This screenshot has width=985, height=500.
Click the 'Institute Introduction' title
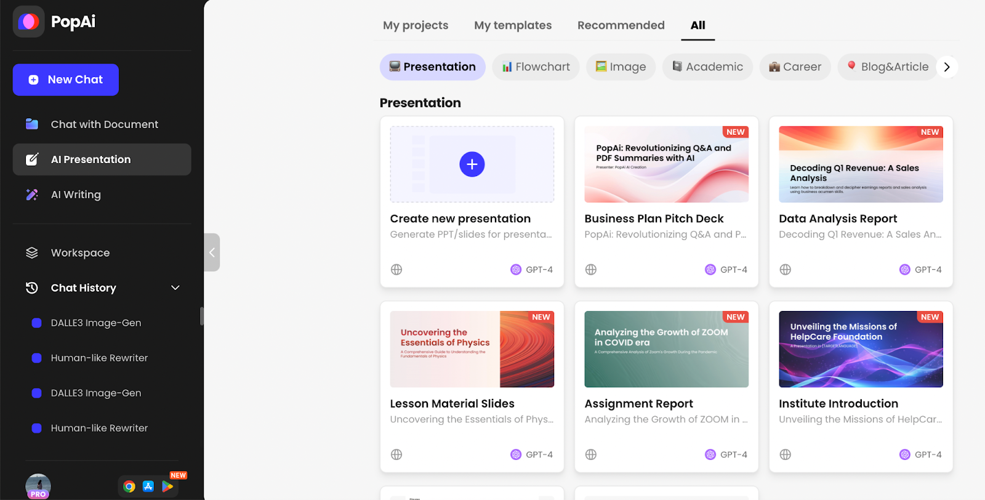[838, 403]
